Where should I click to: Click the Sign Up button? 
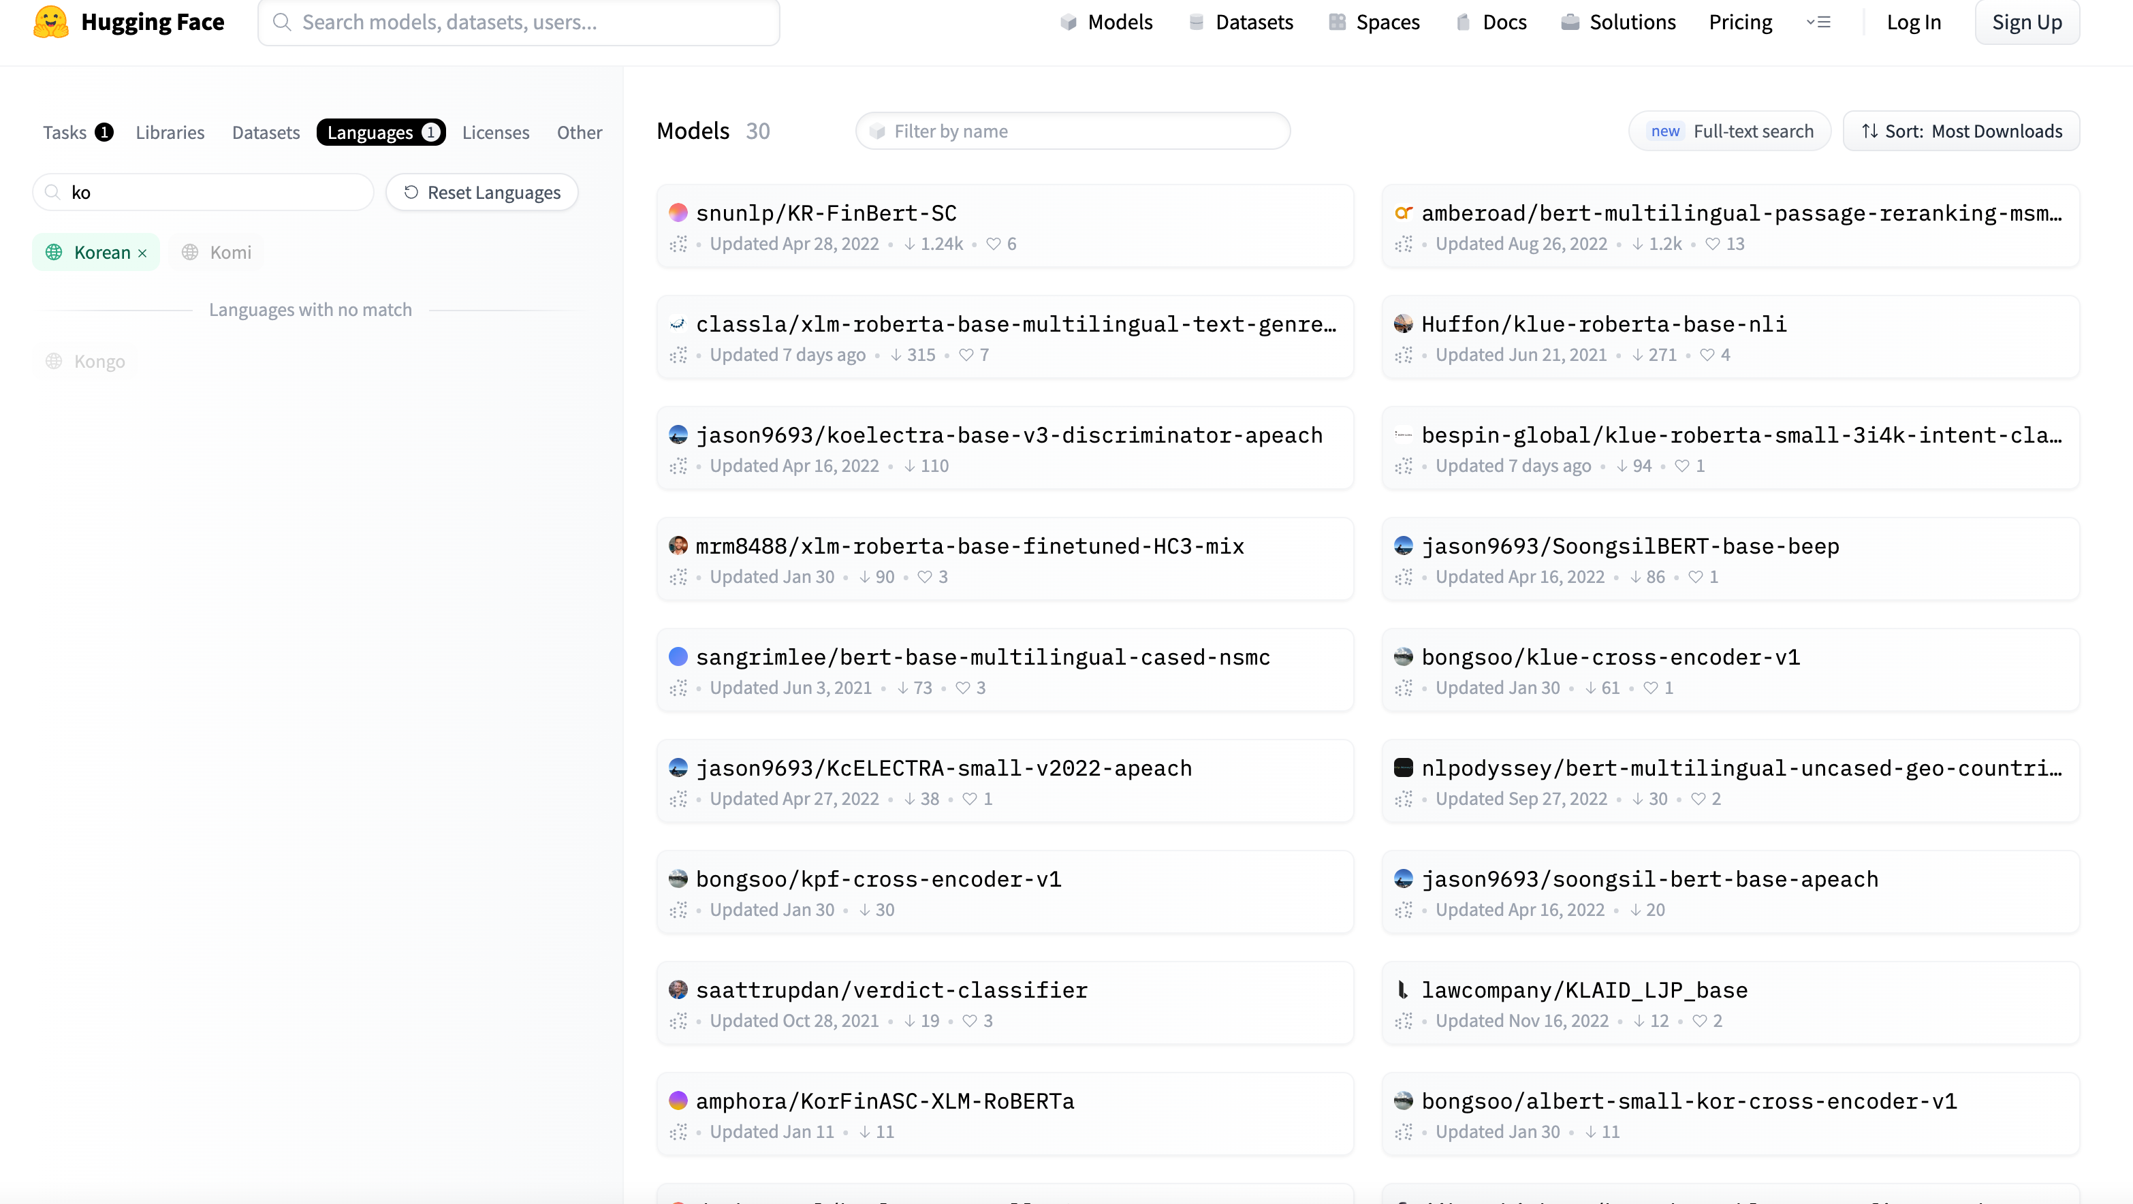(2026, 22)
